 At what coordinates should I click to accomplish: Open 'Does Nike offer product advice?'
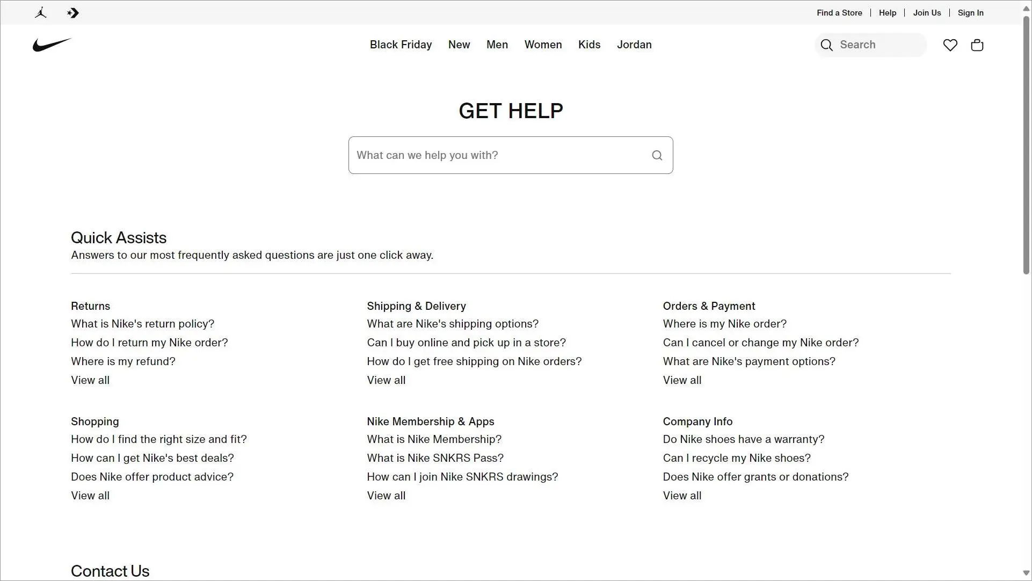click(152, 477)
